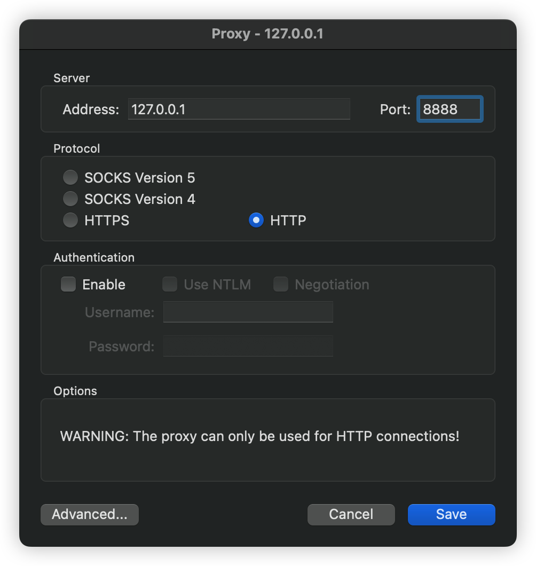Click the Authentication section heading
Viewport: 536px width, 566px height.
coord(94,257)
